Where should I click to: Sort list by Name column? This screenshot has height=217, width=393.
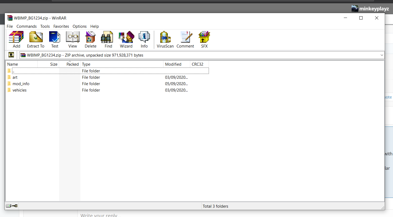coord(22,64)
